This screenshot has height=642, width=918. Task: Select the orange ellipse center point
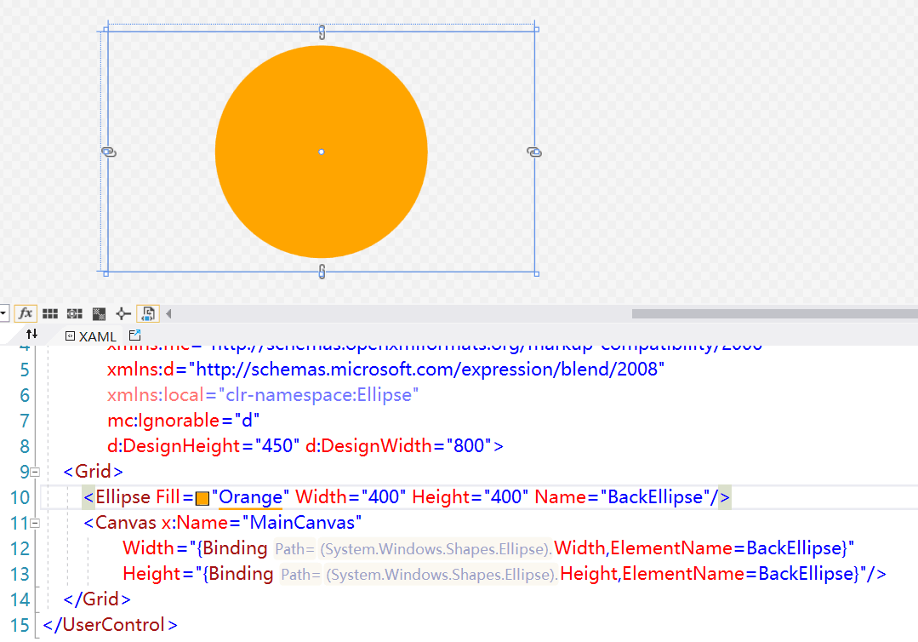322,152
